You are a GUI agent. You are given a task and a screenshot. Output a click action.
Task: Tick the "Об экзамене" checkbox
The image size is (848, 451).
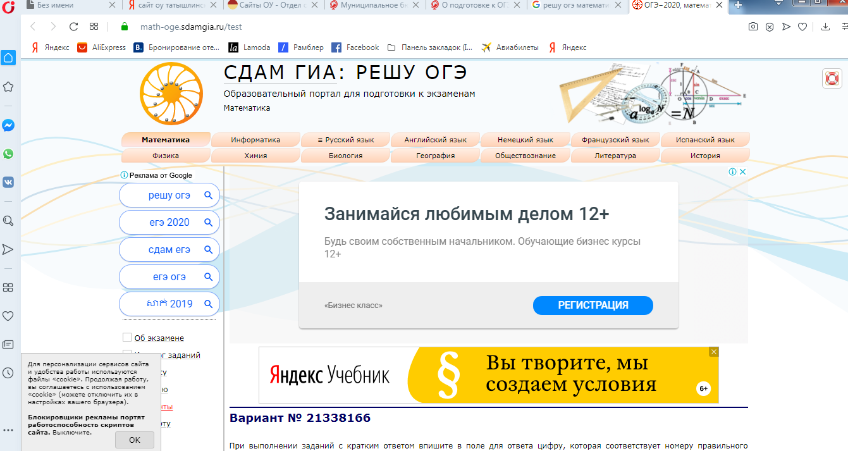[x=127, y=338]
